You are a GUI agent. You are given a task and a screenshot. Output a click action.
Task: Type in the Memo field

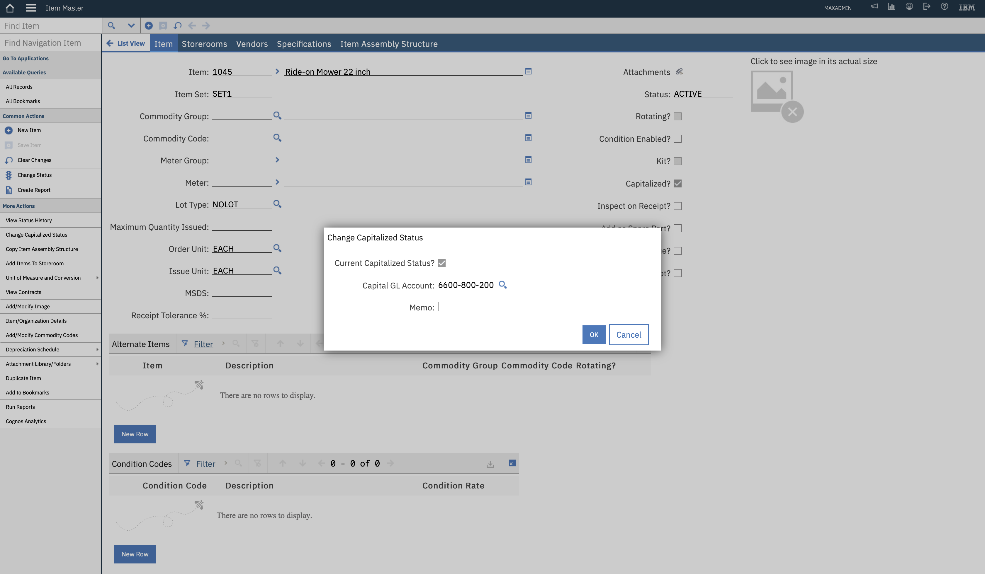coord(536,307)
